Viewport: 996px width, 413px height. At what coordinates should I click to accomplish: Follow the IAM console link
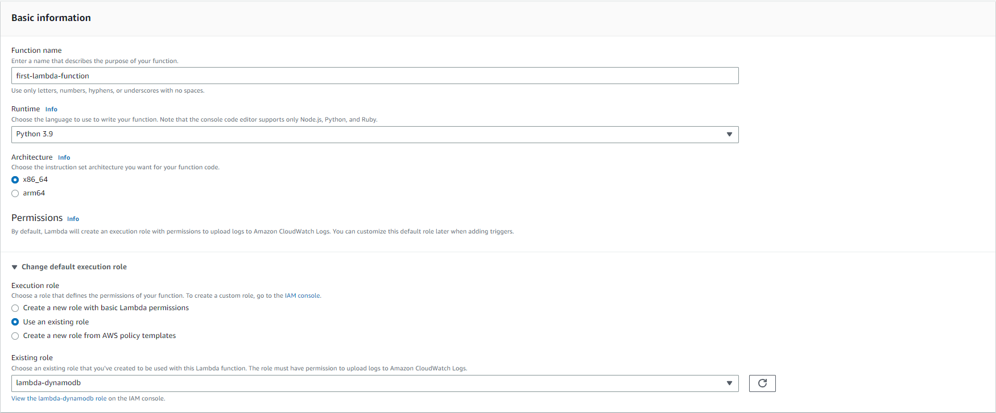303,295
